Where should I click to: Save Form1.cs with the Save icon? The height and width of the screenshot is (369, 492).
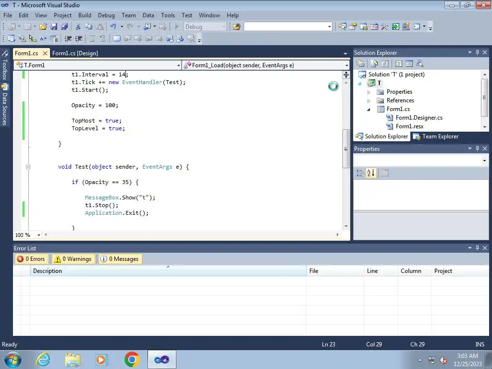pos(54,27)
